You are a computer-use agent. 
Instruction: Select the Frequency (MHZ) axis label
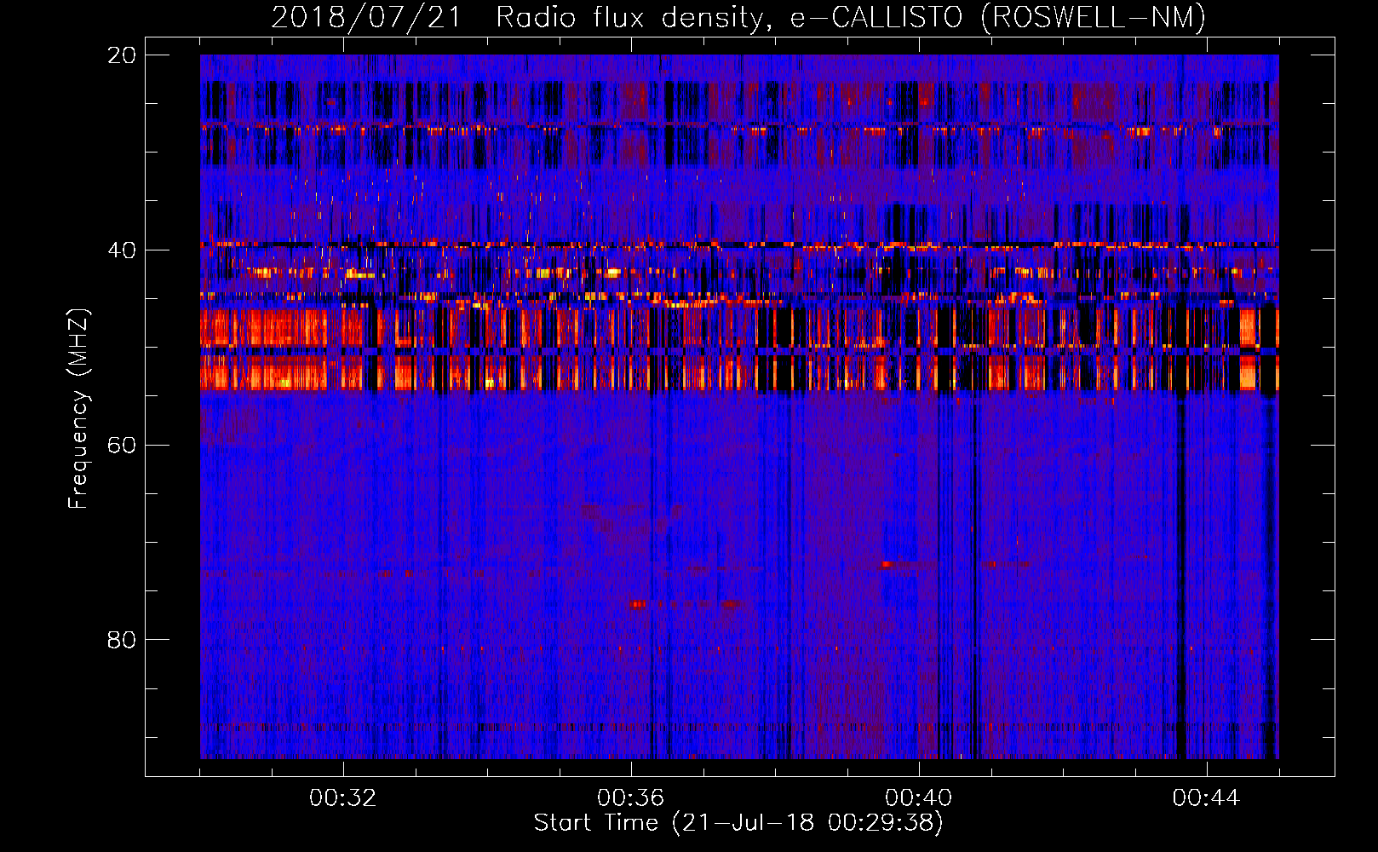click(78, 409)
